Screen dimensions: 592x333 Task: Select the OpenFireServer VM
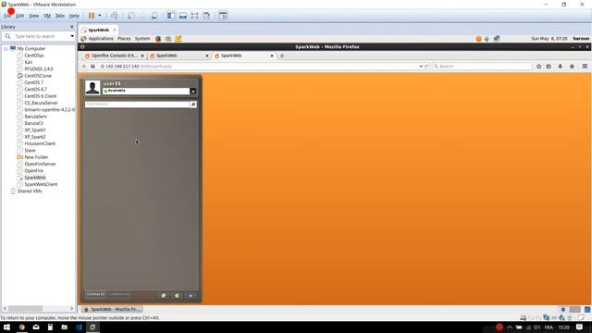(40, 165)
